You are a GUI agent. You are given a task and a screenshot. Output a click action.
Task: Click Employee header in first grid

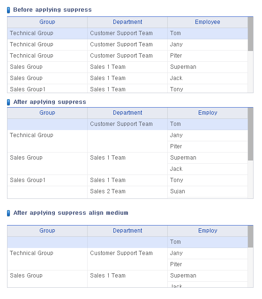[208, 22]
